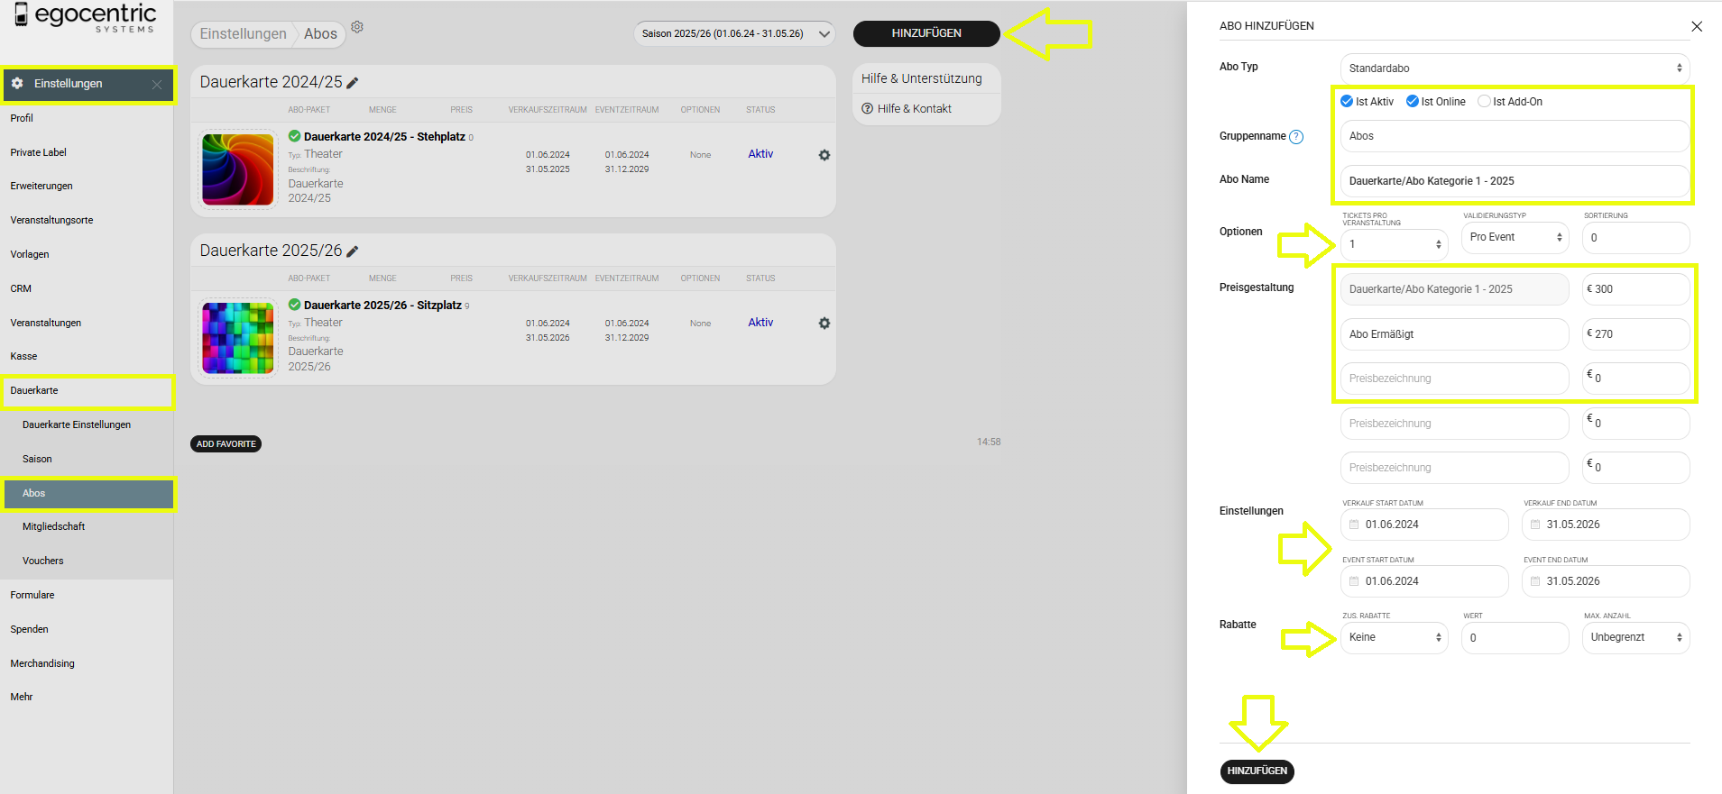Image resolution: width=1722 pixels, height=794 pixels.
Task: Open Mitgliedschaft in the sidebar
Action: [54, 526]
